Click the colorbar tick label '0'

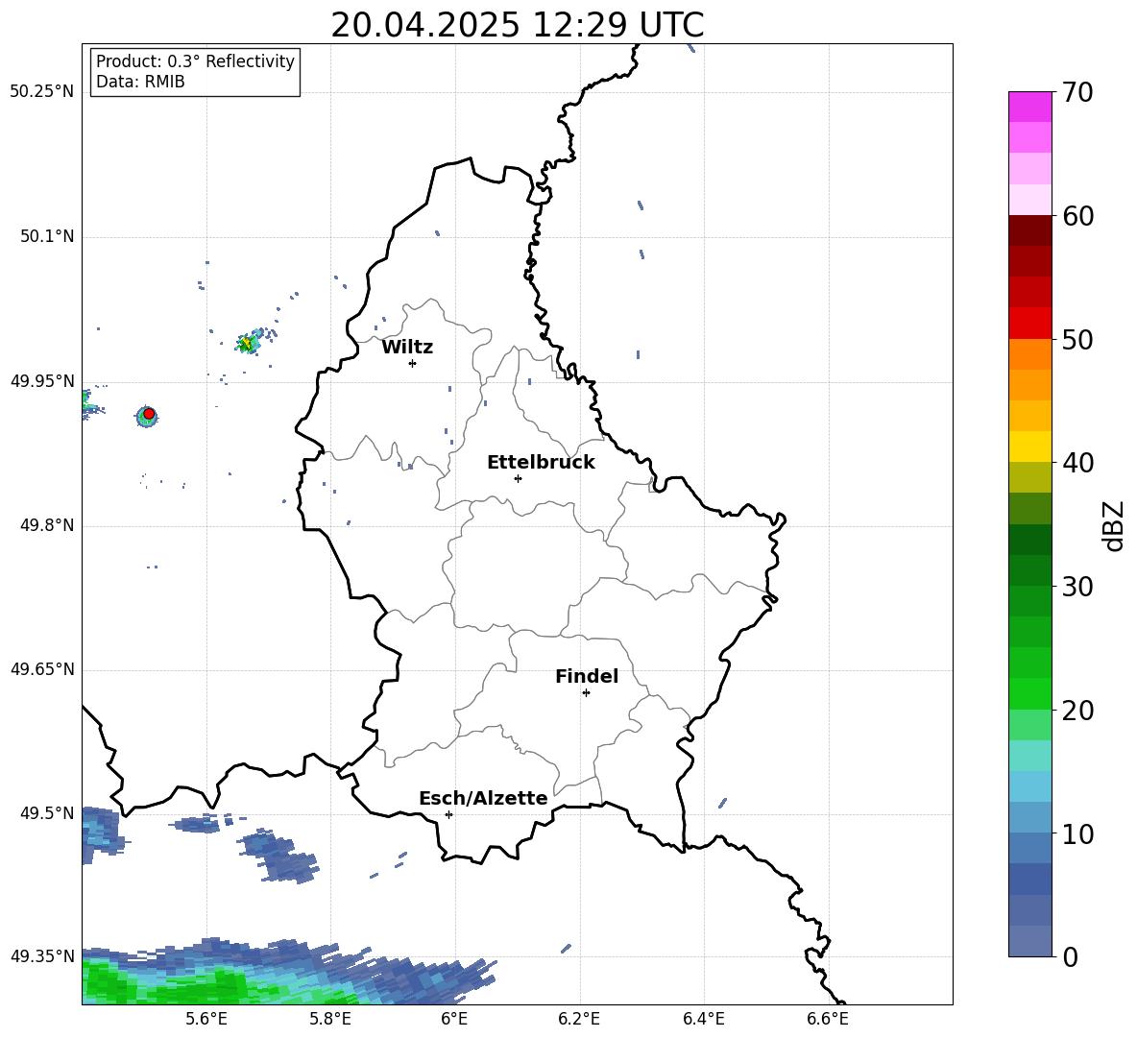coord(1071,956)
